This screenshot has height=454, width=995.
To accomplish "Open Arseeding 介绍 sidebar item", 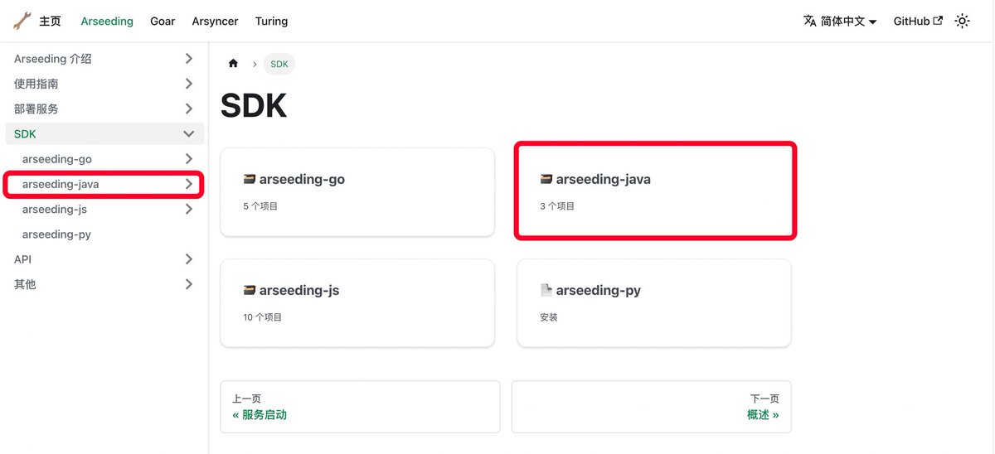I will pyautogui.click(x=53, y=59).
